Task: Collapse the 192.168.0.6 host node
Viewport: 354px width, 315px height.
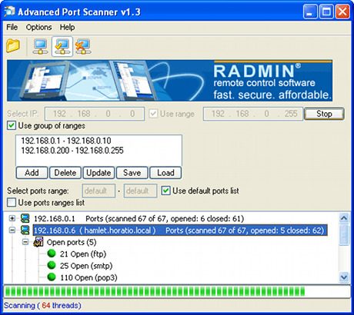Action: (x=12, y=230)
